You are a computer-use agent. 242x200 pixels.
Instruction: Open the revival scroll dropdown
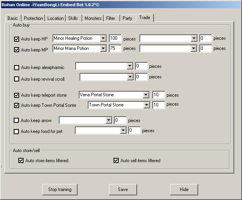tap(130, 77)
